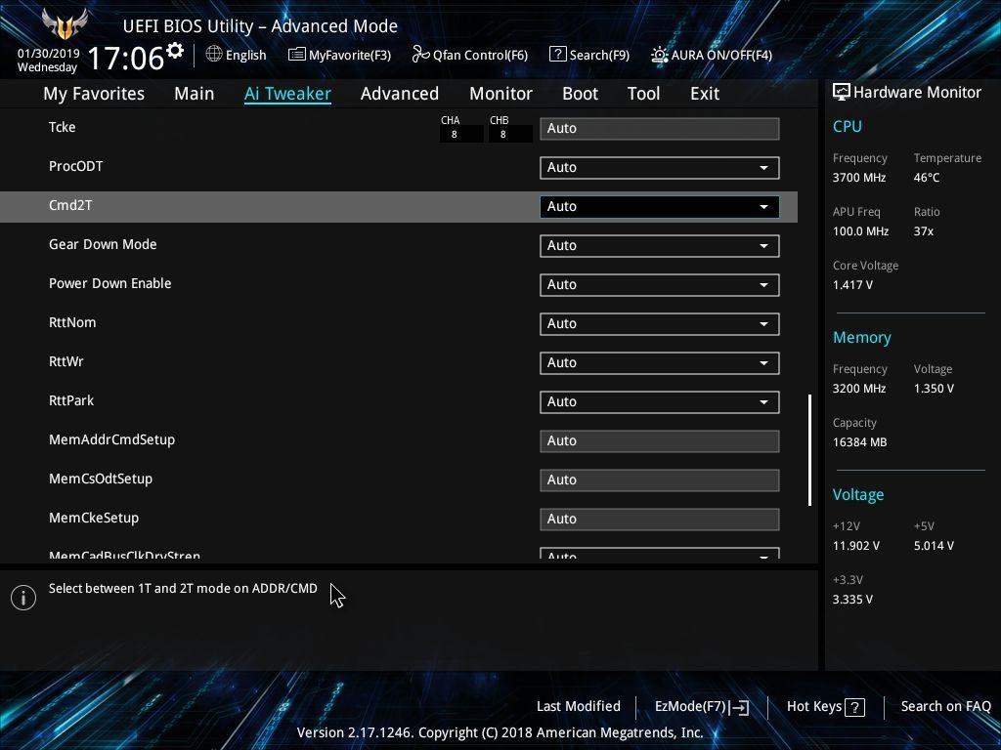Click the 01/30/2019 date text
Image resolution: width=1001 pixels, height=750 pixels.
click(x=48, y=54)
